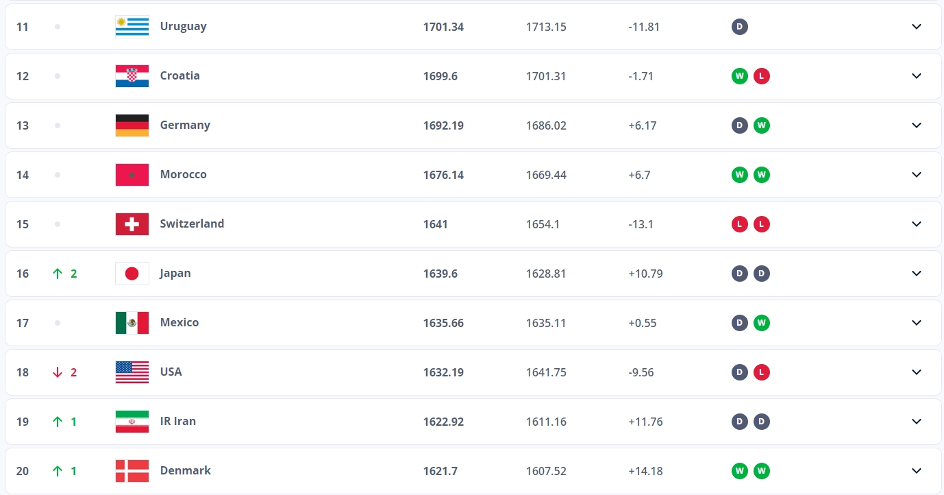
Task: Open the IR Iran team link
Action: [x=178, y=421]
